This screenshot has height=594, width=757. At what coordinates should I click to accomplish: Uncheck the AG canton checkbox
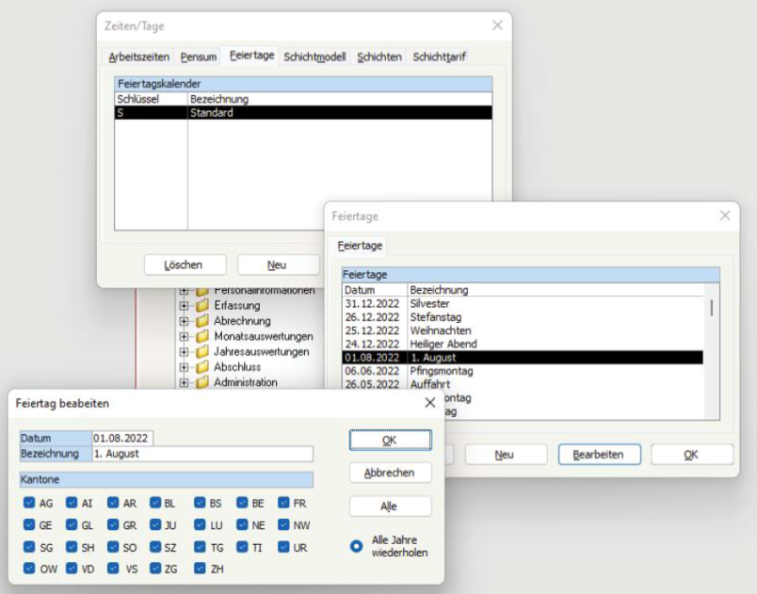coord(28,504)
